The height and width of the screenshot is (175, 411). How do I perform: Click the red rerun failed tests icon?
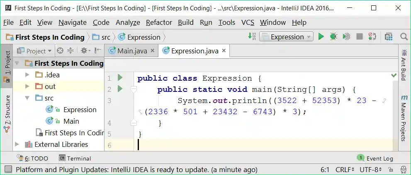372,37
